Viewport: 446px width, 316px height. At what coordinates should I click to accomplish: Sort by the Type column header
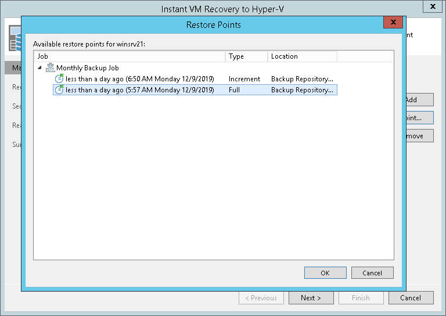pyautogui.click(x=247, y=56)
